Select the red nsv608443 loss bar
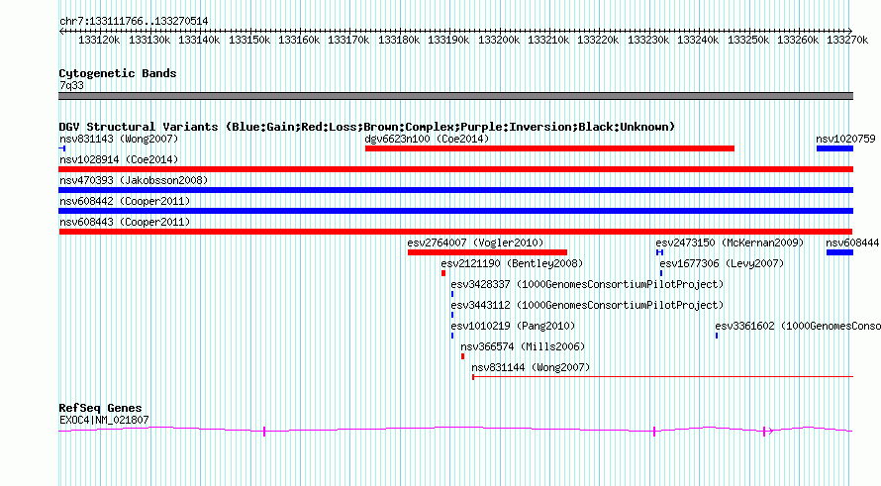Image resolution: width=881 pixels, height=486 pixels. point(455,232)
